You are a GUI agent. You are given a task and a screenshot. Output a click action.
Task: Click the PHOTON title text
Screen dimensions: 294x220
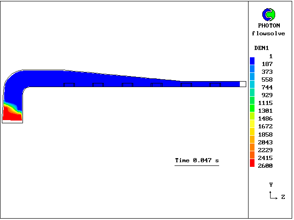coord(268,26)
